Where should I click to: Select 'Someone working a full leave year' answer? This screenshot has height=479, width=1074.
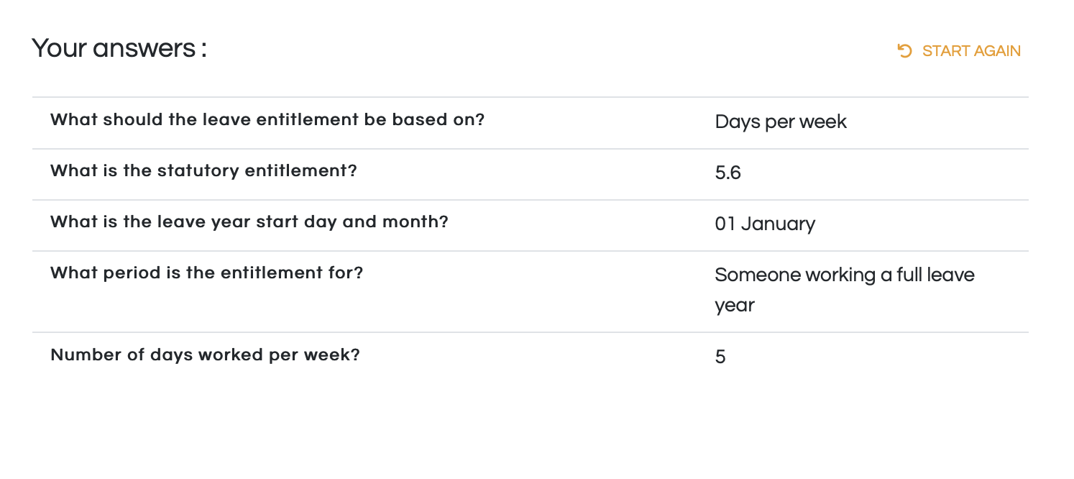[x=845, y=290]
